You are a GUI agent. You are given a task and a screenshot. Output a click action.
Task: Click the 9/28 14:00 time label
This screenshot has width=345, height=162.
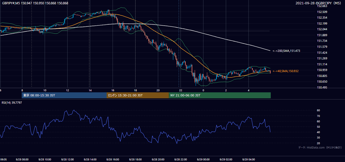90,160
